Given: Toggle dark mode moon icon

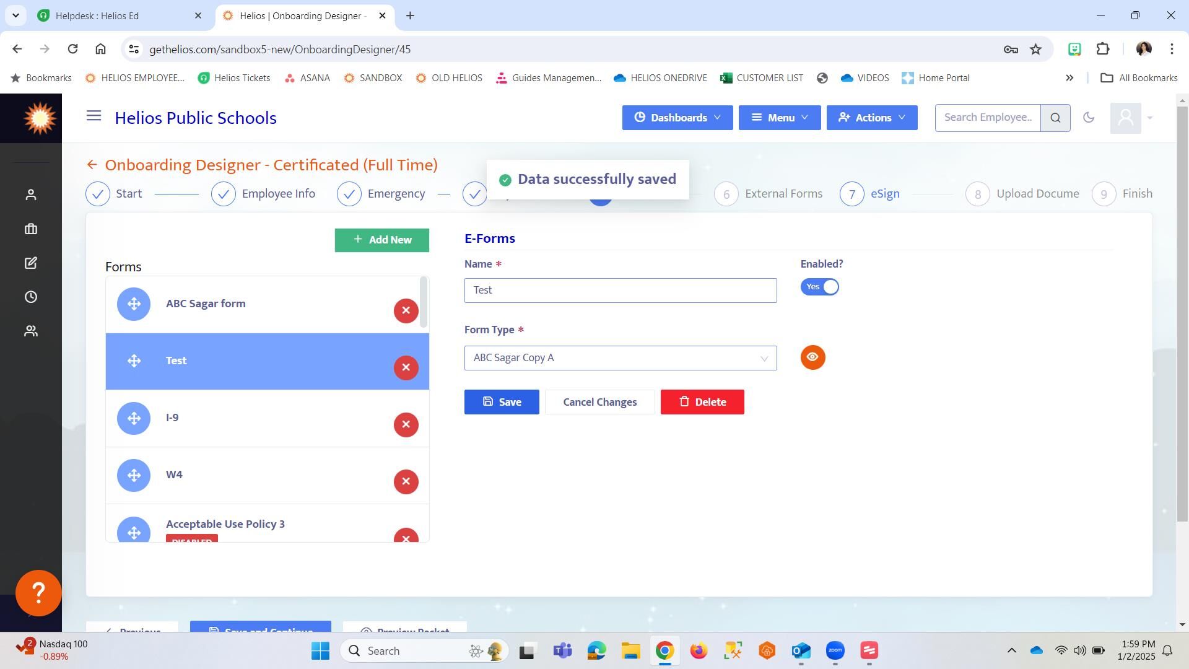Looking at the screenshot, I should coord(1089,118).
